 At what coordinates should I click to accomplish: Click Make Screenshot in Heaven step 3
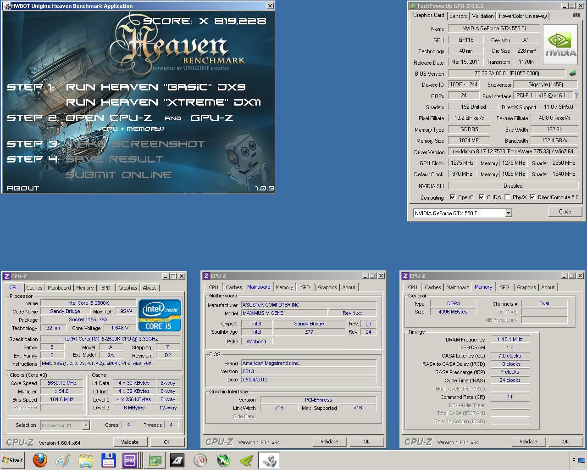click(x=135, y=144)
